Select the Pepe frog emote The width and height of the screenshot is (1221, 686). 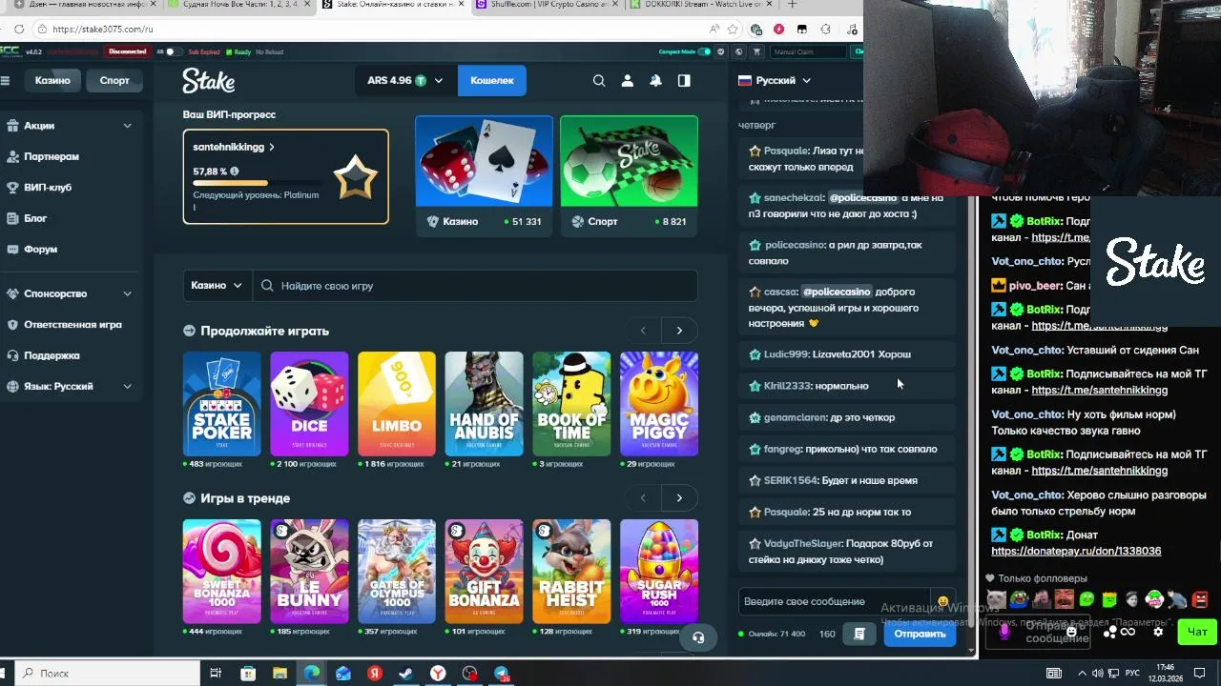click(1019, 599)
